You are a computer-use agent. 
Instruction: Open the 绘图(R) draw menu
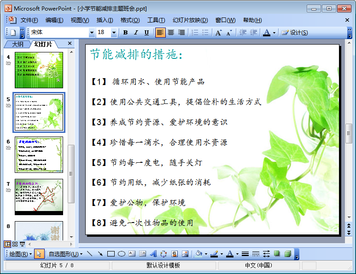[x=20, y=254]
